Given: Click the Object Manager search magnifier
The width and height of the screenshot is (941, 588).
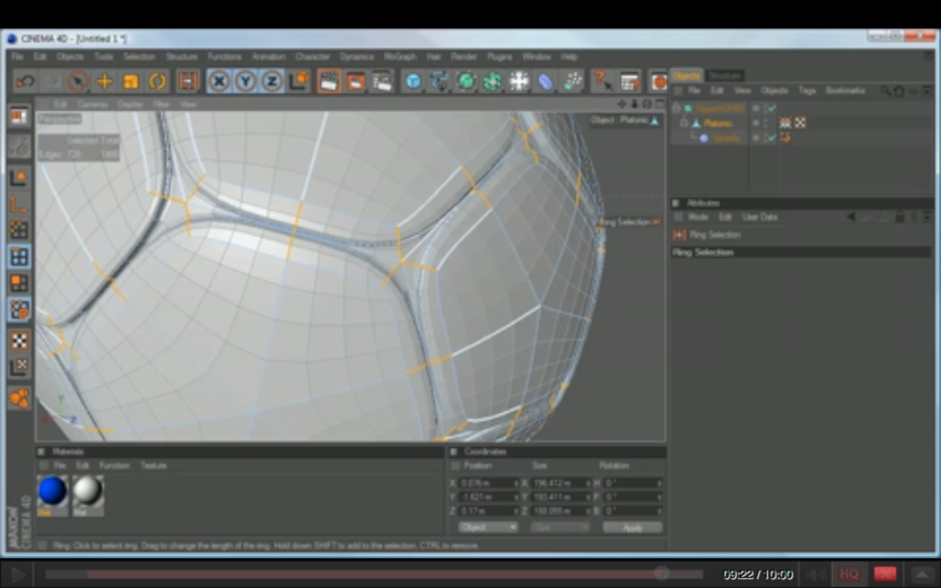Looking at the screenshot, I should 885,91.
